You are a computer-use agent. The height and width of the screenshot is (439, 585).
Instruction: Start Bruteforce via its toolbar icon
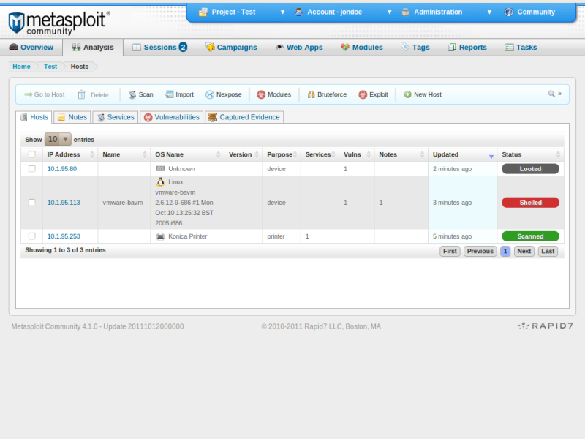pos(312,94)
